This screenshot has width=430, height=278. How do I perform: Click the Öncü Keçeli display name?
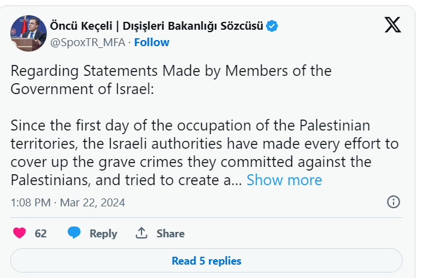[157, 25]
